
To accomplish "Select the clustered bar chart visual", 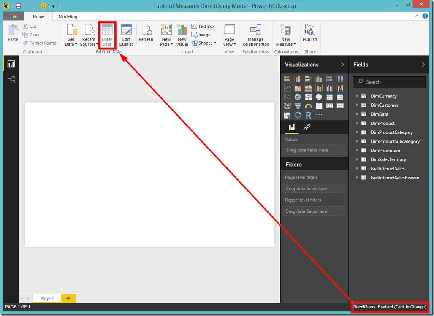I will (x=308, y=79).
